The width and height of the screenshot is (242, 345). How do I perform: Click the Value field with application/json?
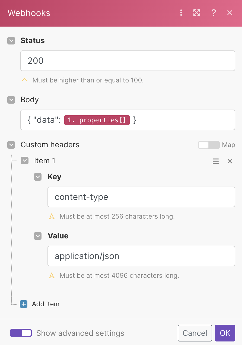[x=141, y=256]
